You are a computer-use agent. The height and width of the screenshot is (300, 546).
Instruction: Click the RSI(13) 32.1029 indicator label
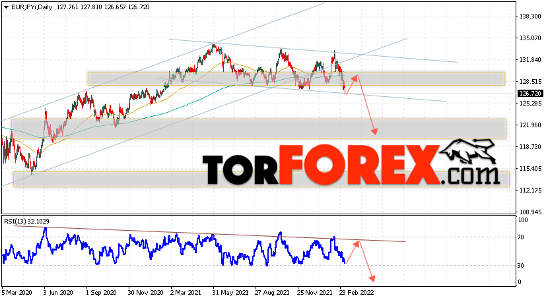pyautogui.click(x=26, y=221)
